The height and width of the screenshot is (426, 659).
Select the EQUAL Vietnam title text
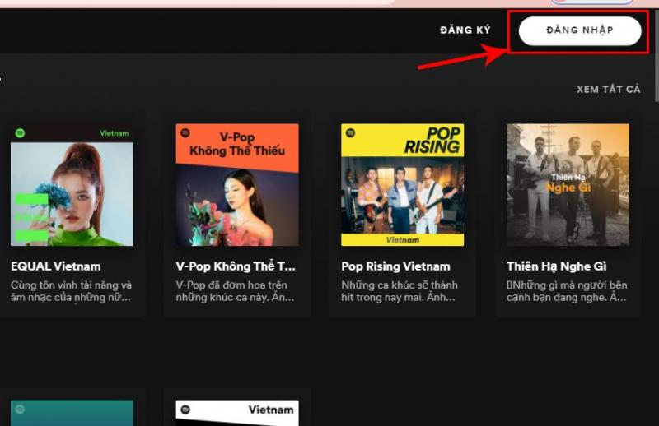tap(56, 266)
